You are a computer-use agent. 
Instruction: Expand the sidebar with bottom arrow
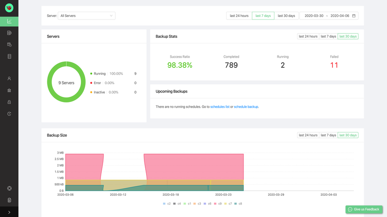click(9, 212)
